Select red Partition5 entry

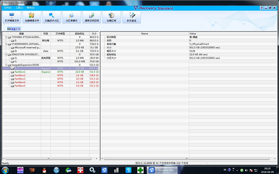[x=20, y=86]
